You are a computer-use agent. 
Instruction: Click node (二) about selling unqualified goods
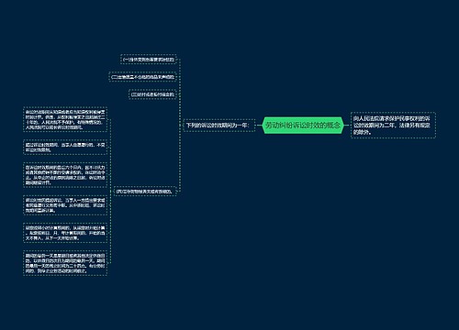click(x=142, y=77)
